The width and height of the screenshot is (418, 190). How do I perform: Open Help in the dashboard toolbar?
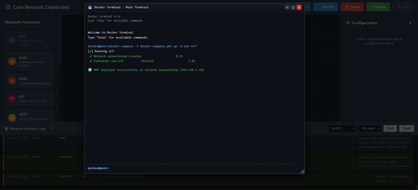pyautogui.click(x=403, y=7)
